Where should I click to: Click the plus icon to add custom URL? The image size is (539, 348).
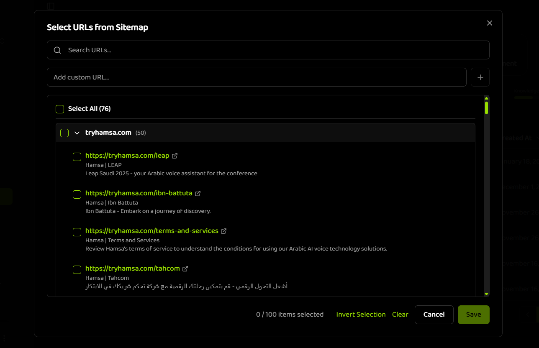coord(480,77)
